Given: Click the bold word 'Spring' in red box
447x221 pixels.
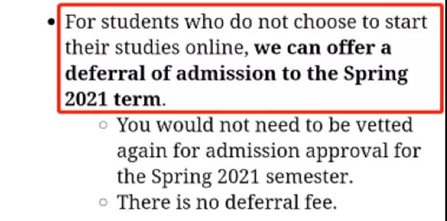Looking at the screenshot, I should pyautogui.click(x=376, y=74).
